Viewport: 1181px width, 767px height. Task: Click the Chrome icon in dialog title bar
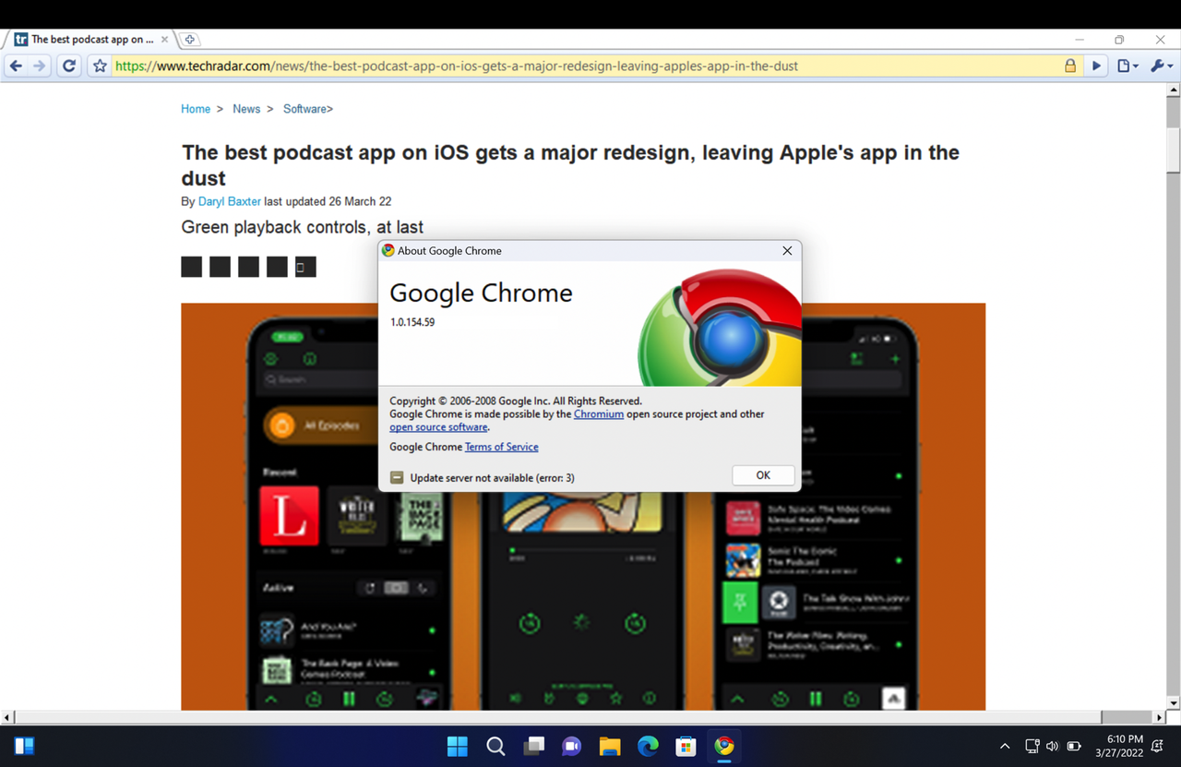pyautogui.click(x=388, y=250)
